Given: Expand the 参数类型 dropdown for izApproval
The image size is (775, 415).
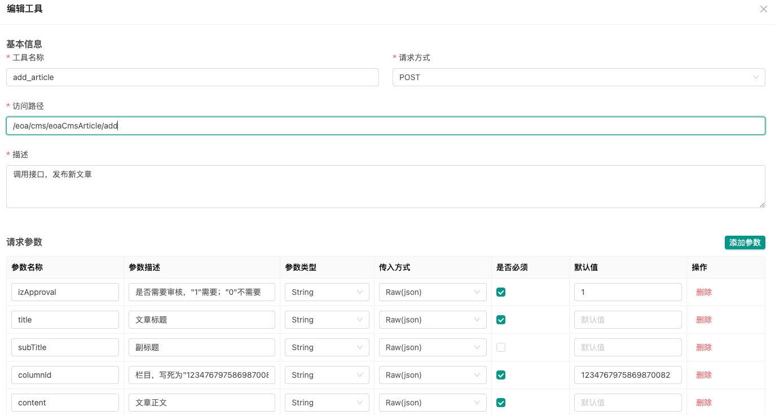Looking at the screenshot, I should click(327, 292).
